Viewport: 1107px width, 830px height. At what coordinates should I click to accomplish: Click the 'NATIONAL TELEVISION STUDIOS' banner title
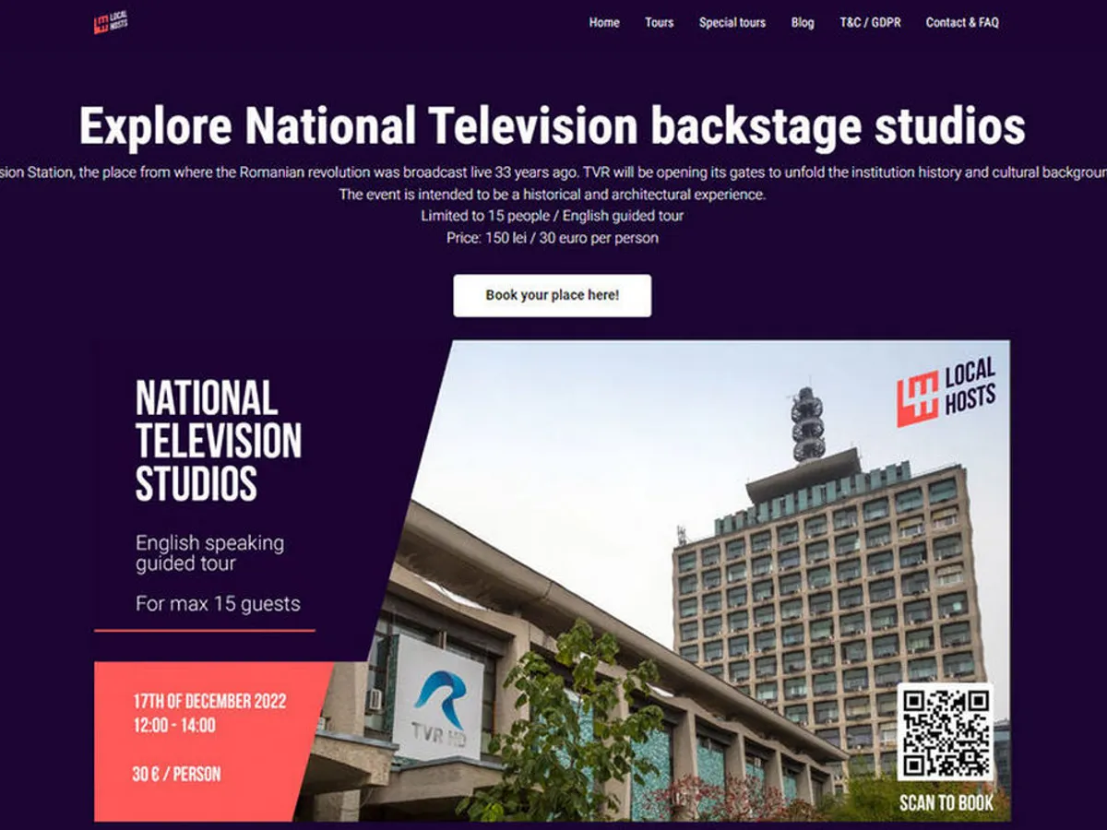pyautogui.click(x=219, y=441)
